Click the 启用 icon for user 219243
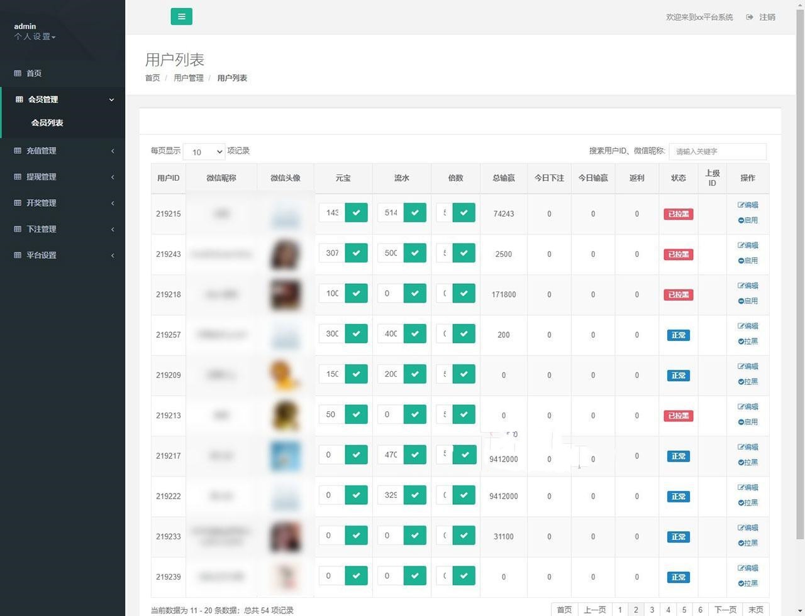Screen dimensions: 805x616 (741, 261)
